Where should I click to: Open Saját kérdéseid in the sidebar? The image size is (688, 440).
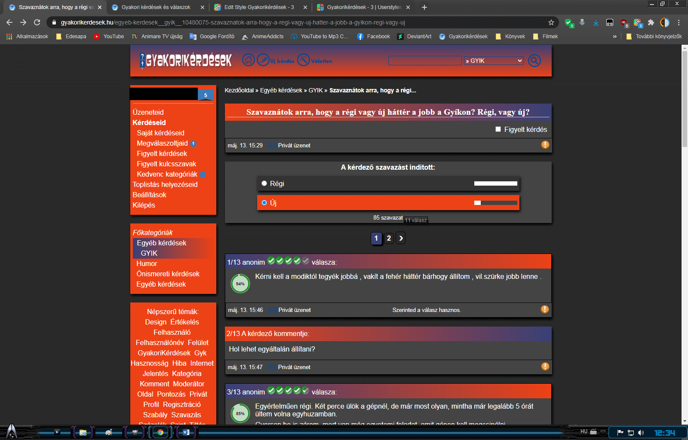[160, 133]
